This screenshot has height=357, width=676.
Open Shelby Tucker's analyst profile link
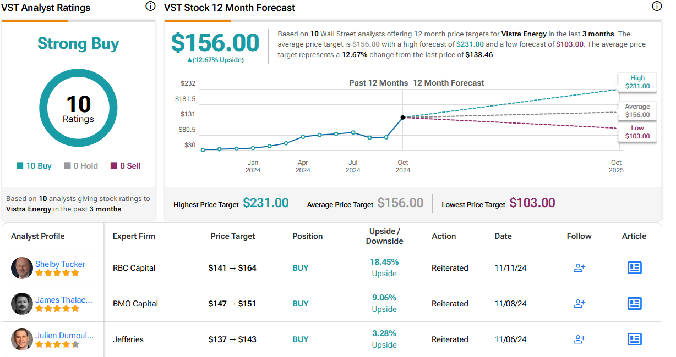pyautogui.click(x=60, y=264)
